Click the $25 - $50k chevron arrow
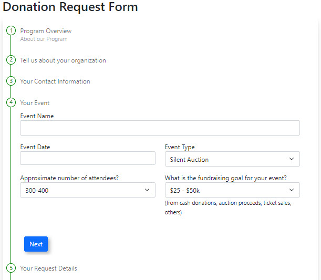 (292, 190)
